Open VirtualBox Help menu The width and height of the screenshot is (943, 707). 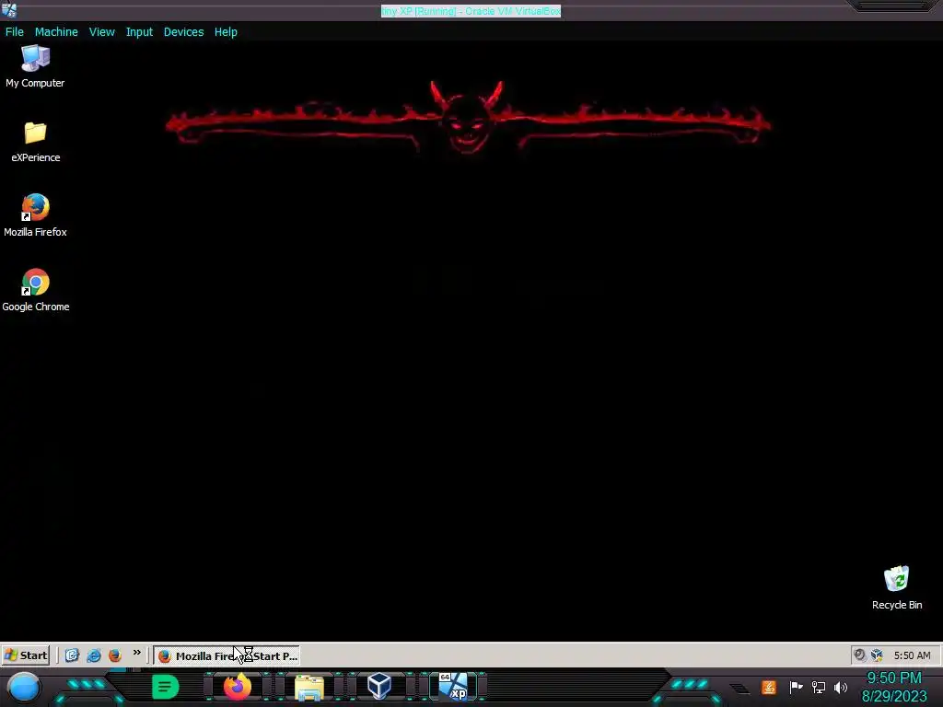(x=226, y=32)
